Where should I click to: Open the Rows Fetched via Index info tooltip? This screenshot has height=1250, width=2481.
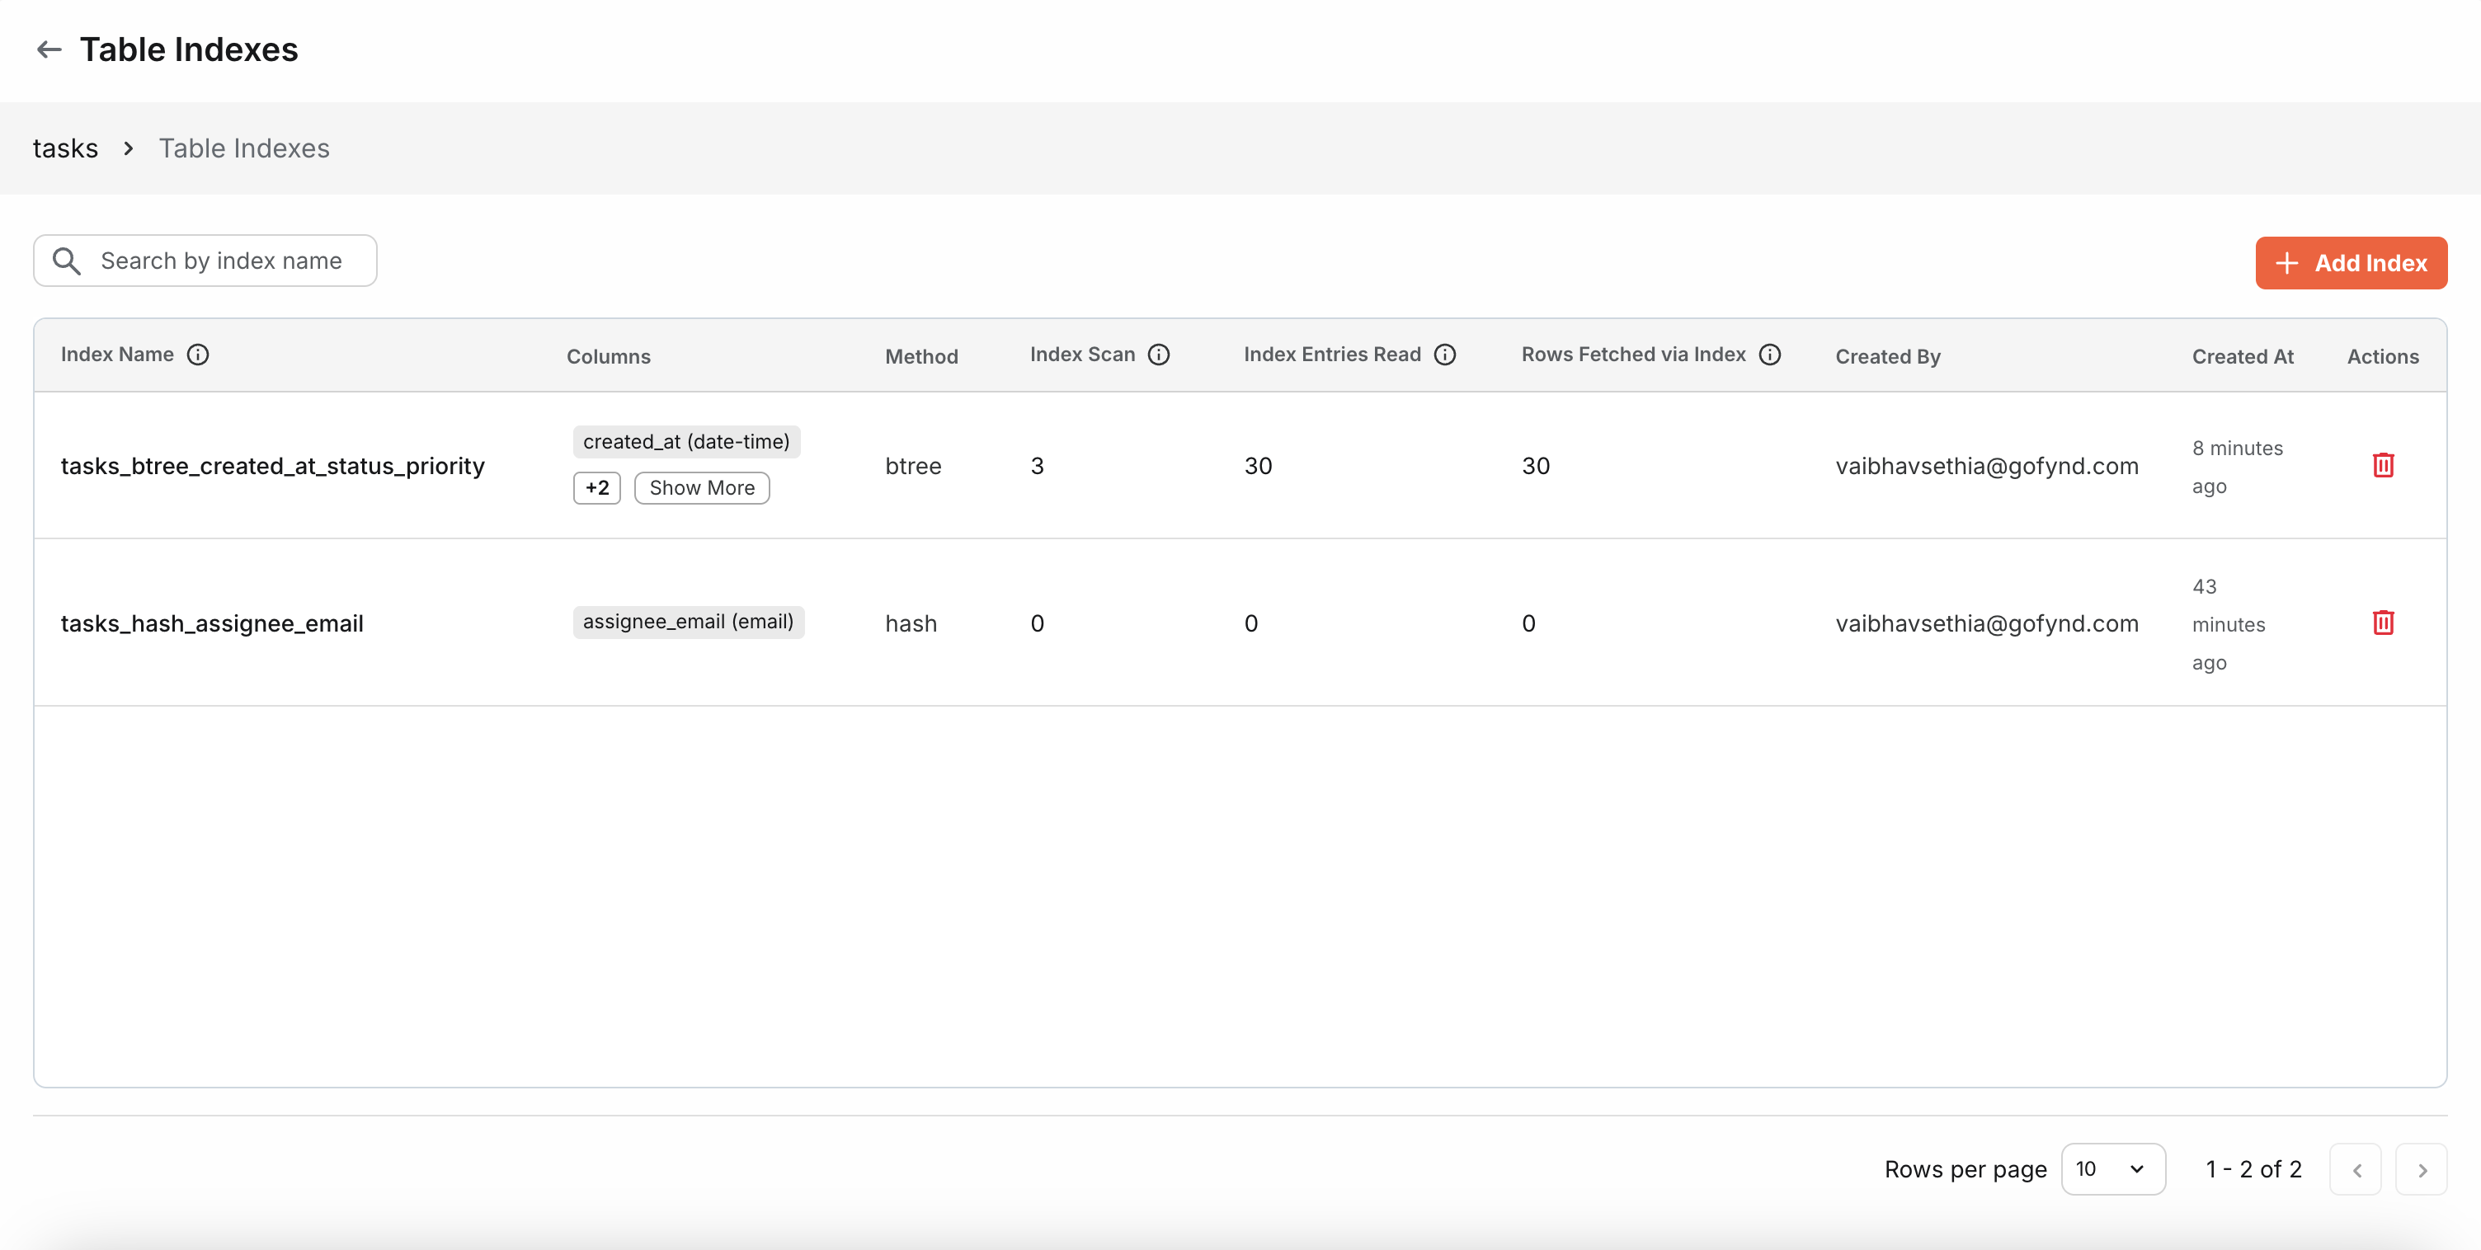(x=1771, y=354)
